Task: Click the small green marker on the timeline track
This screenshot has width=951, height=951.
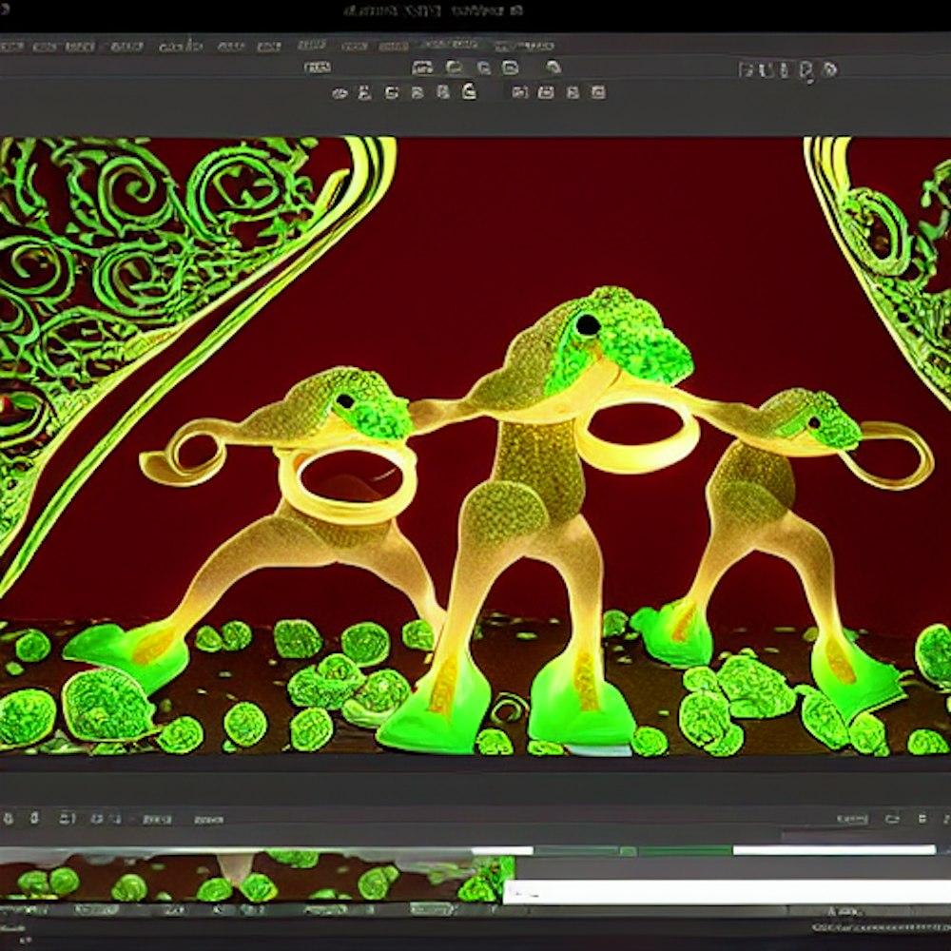Action: point(627,851)
